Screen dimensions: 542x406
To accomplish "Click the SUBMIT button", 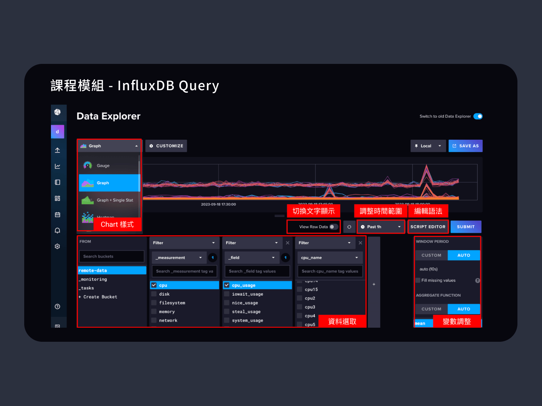I will coord(465,227).
